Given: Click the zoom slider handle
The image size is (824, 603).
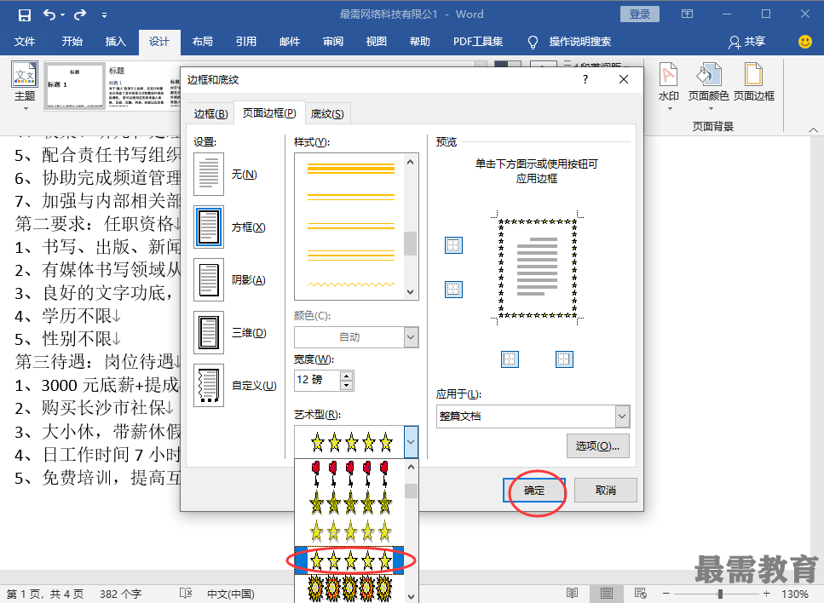Looking at the screenshot, I should click(x=720, y=594).
